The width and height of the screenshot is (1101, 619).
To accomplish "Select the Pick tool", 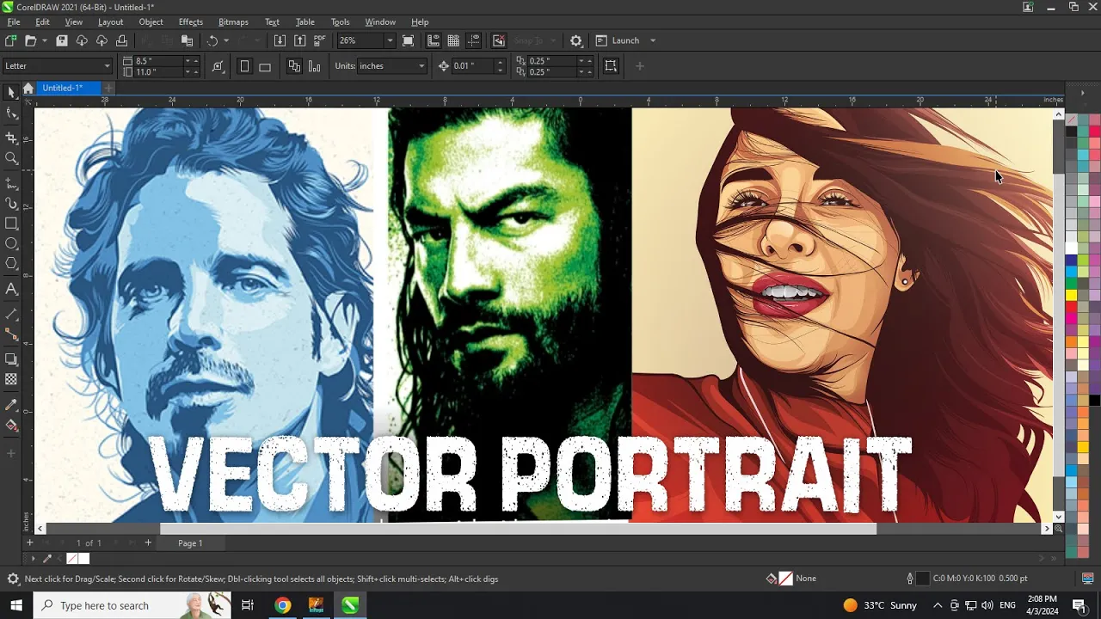I will (11, 92).
